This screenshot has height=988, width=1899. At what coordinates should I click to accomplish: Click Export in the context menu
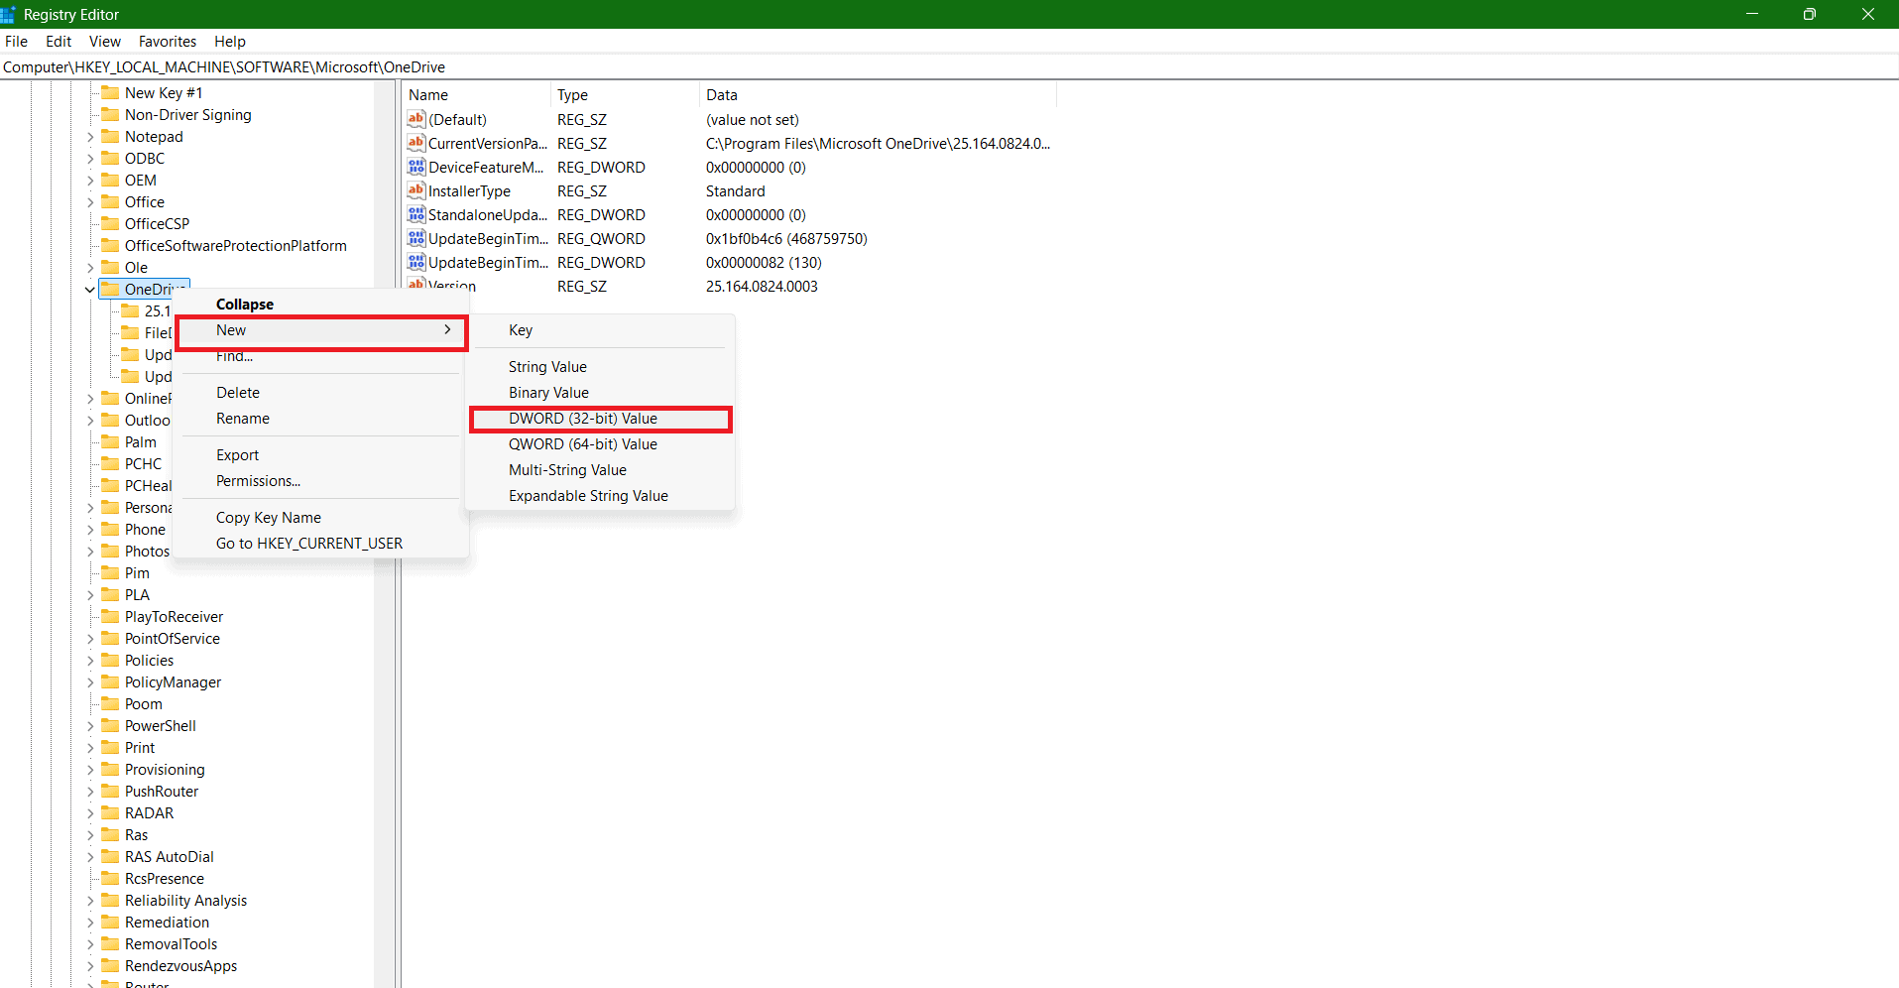[237, 455]
